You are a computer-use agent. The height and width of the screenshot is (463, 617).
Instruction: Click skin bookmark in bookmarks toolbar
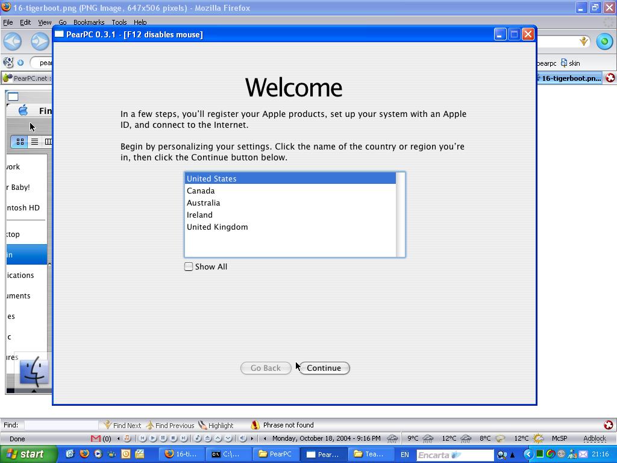(x=571, y=63)
